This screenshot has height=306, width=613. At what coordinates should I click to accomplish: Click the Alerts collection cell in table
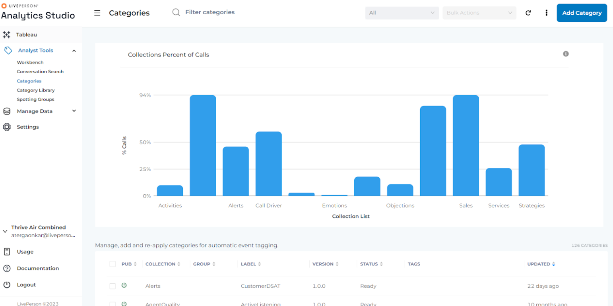tap(153, 286)
